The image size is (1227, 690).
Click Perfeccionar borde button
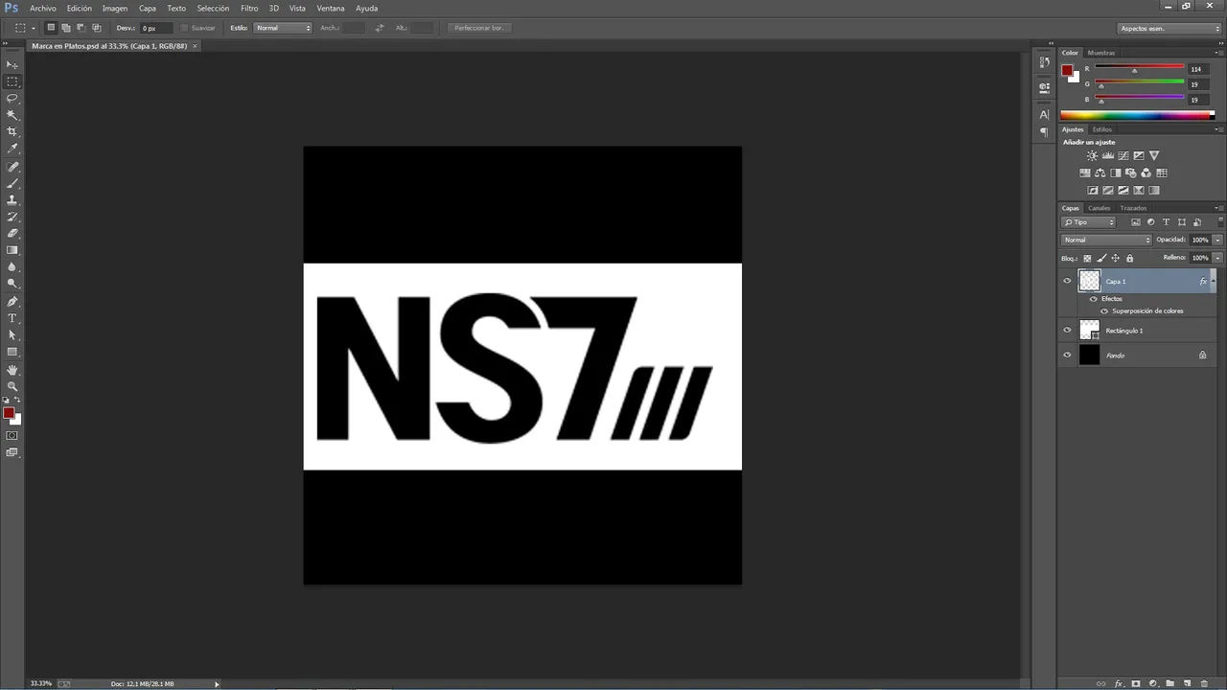[x=479, y=28]
